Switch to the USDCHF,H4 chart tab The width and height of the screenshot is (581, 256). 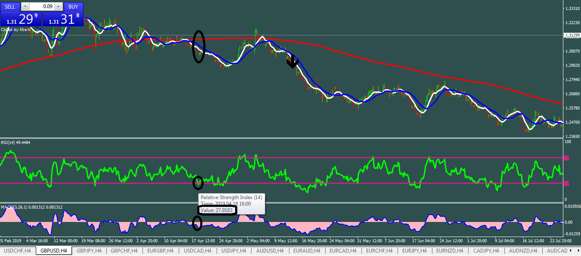pos(17,250)
